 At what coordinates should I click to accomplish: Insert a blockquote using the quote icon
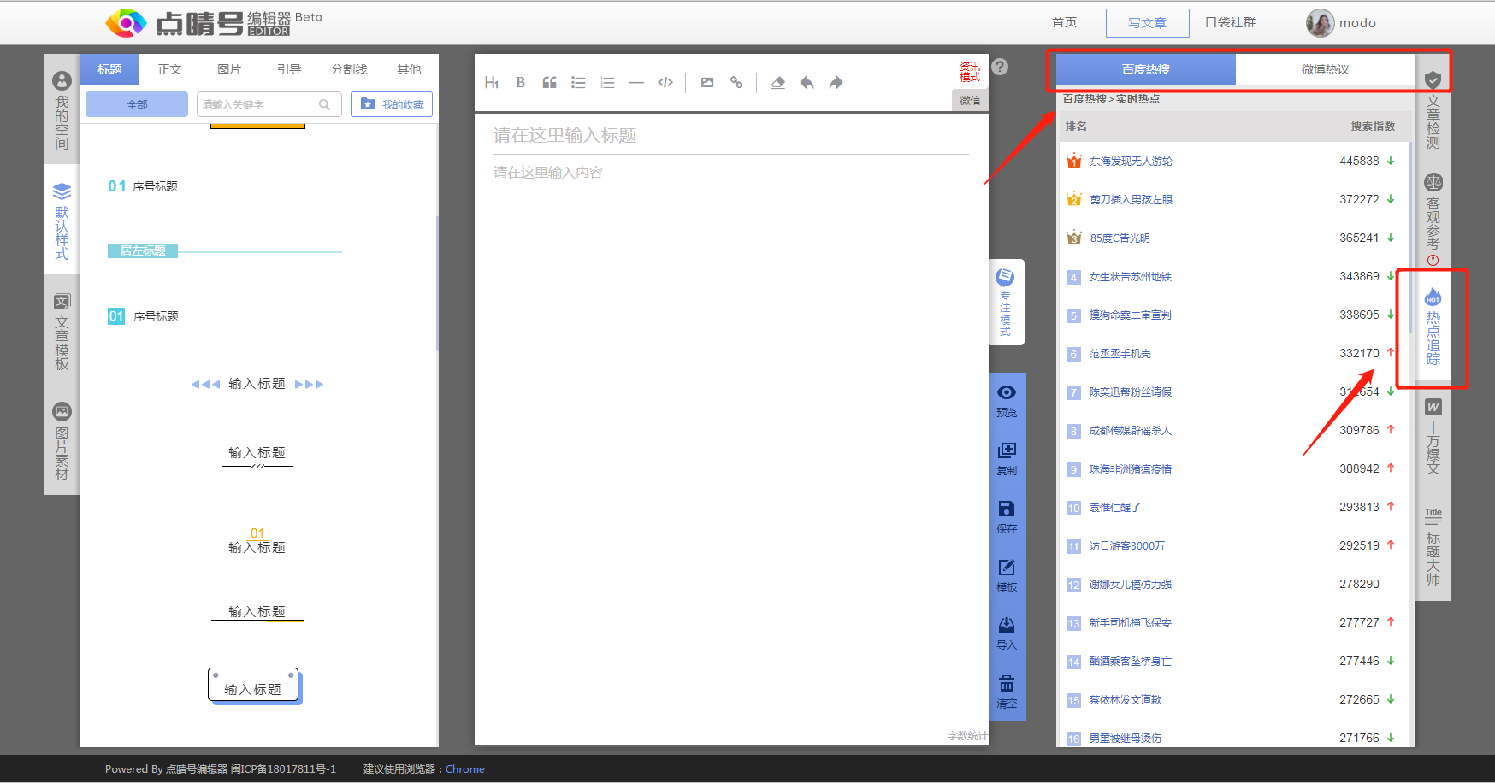click(549, 83)
